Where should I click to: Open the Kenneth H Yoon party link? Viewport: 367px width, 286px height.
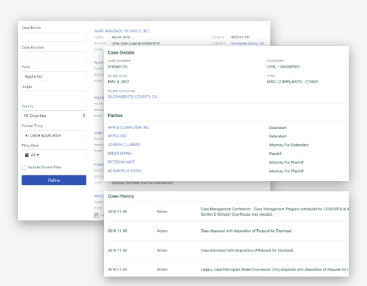124,171
